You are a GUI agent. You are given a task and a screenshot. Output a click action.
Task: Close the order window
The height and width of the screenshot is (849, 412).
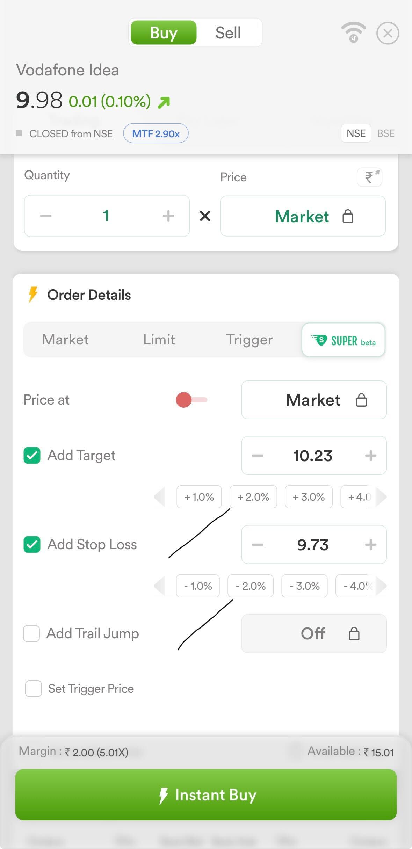tap(388, 33)
